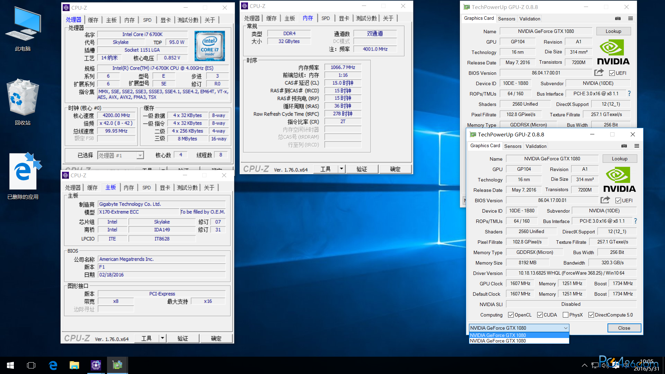The height and width of the screenshot is (374, 665).
Task: Open 显卡 tab in mainboard CPU-Z window
Action: 165,188
